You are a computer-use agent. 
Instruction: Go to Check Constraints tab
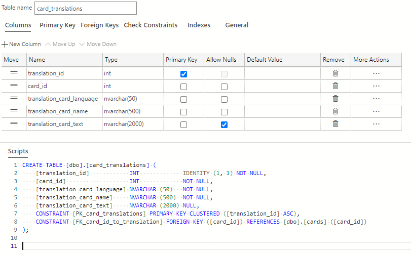click(x=151, y=25)
